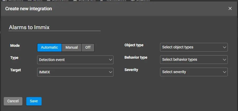Click the Target label

(16, 70)
